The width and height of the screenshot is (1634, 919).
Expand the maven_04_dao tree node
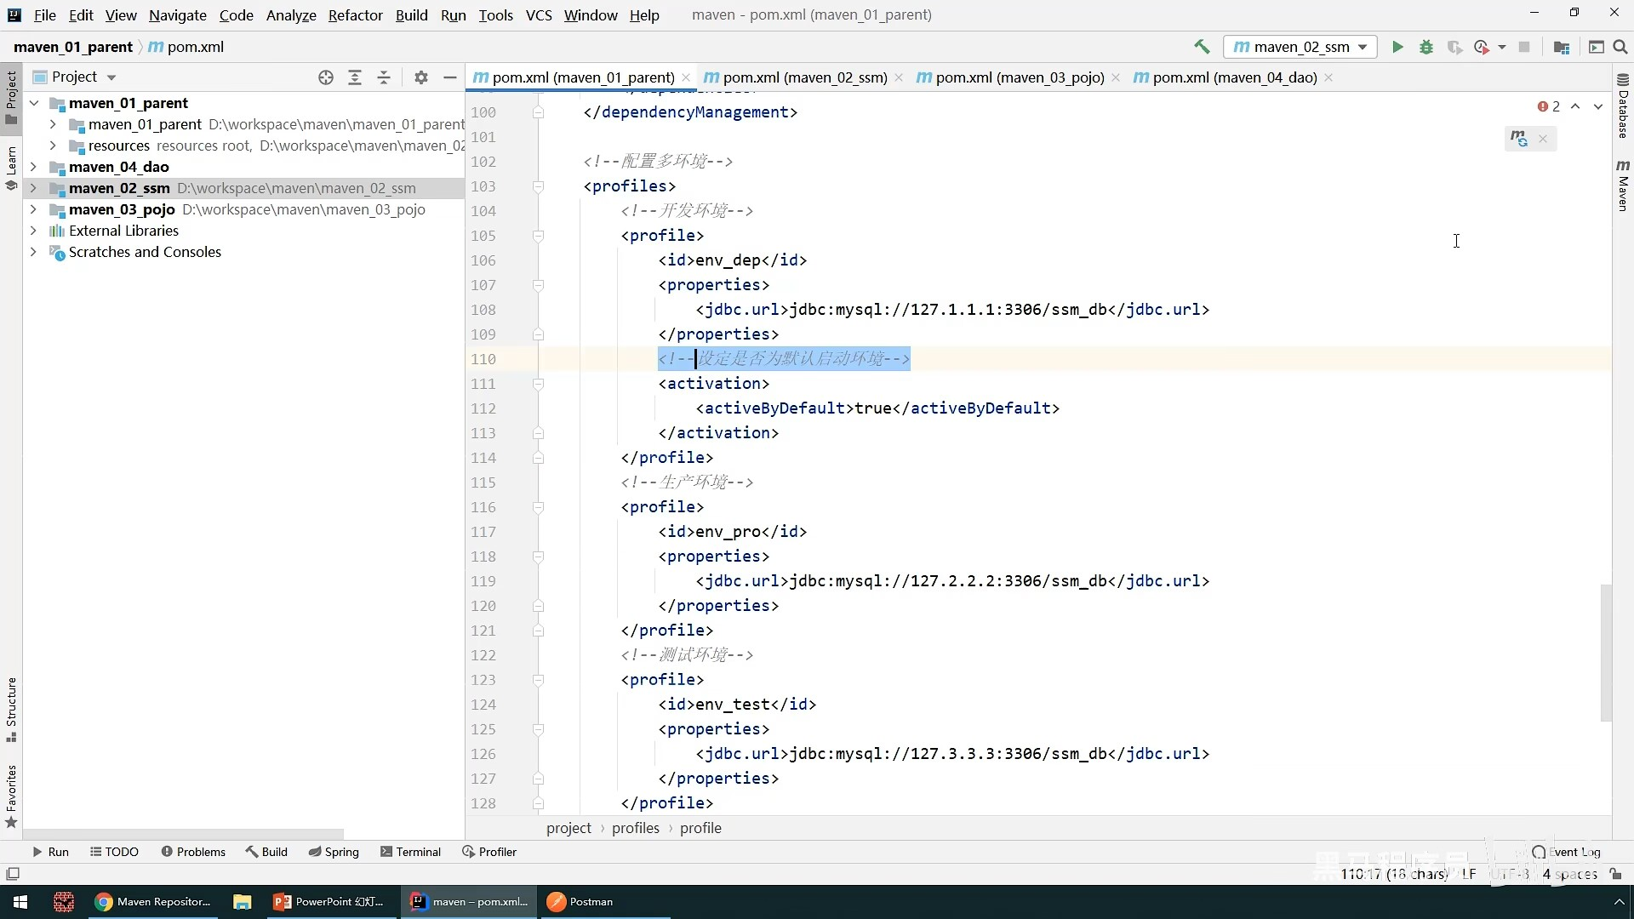pyautogui.click(x=34, y=167)
